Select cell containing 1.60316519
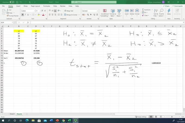Viewport: 185px width, 123px height. pos(156,63)
